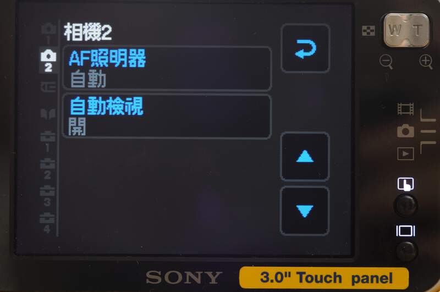Viewport: 440px width, 292px height.
Task: Switch mode to the playback icon
Action: click(405, 153)
